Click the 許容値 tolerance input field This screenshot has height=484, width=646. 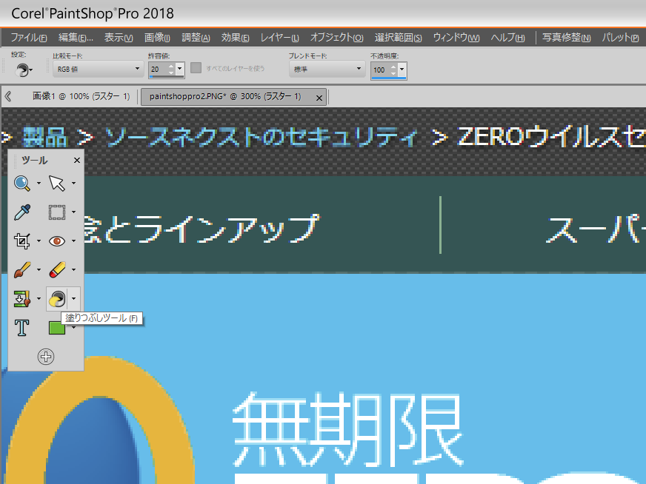159,69
